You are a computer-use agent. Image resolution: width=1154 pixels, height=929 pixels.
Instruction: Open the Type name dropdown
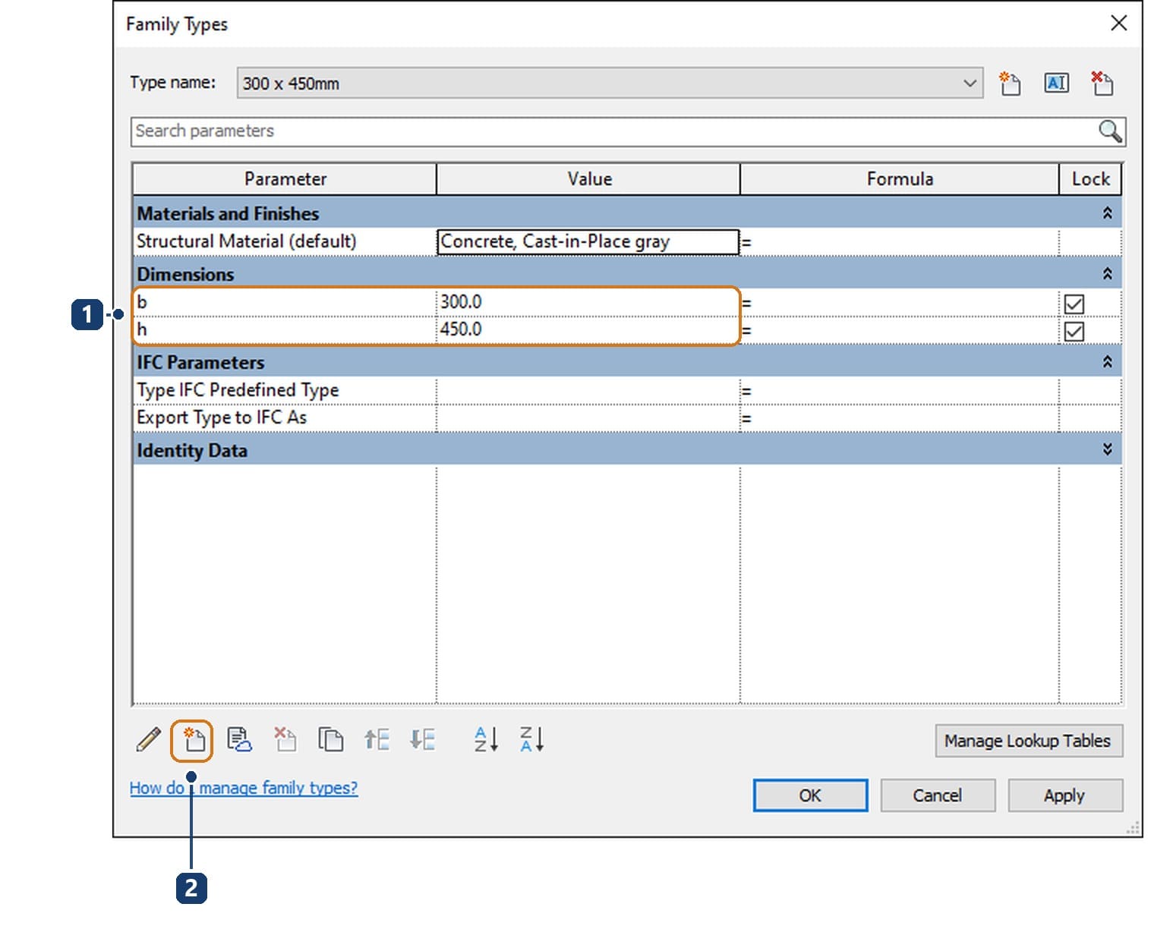click(x=970, y=83)
